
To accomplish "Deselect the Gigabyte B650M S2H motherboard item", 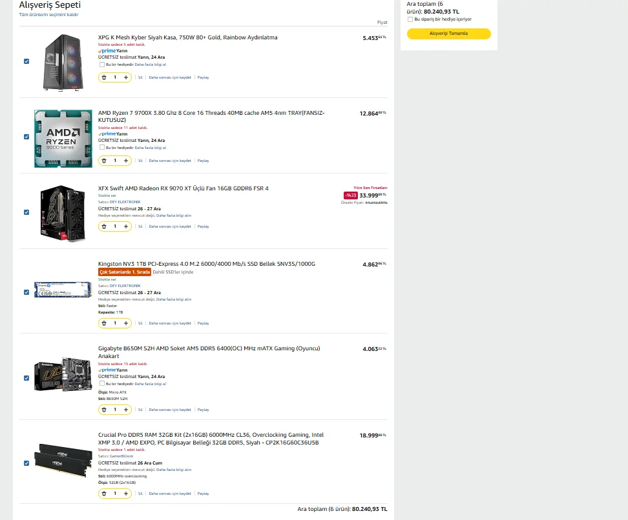I will pos(26,378).
